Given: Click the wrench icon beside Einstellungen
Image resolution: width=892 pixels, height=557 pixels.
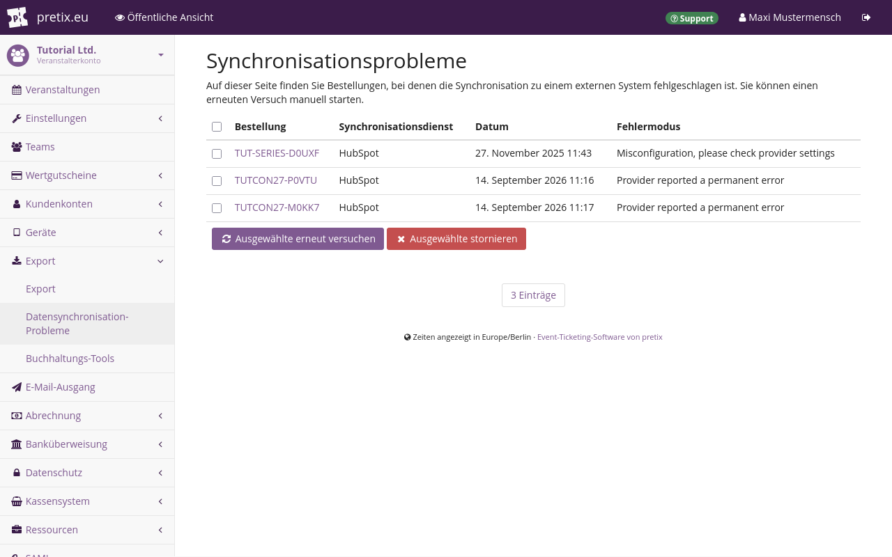Looking at the screenshot, I should (17, 118).
